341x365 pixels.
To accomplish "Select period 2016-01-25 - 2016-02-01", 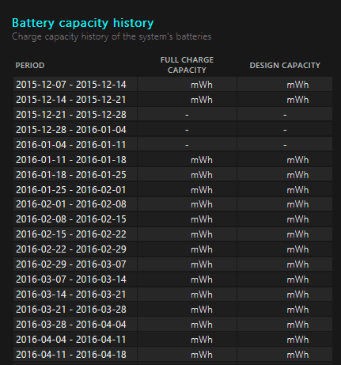I will pos(71,190).
